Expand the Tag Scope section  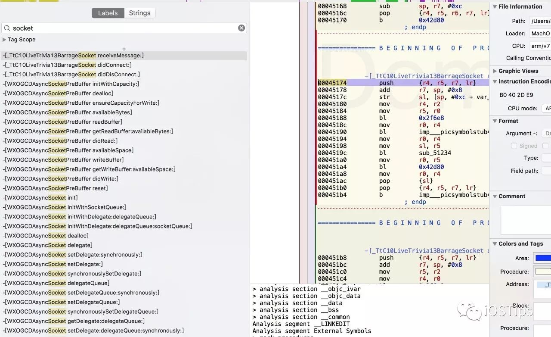pyautogui.click(x=4, y=40)
